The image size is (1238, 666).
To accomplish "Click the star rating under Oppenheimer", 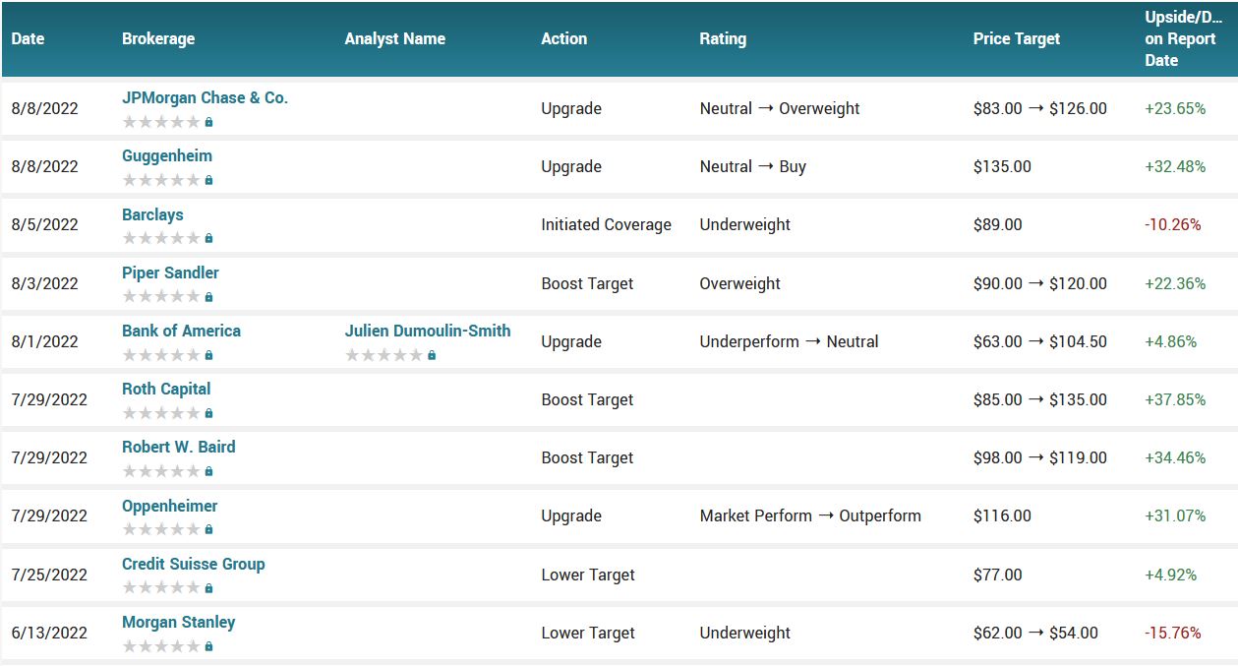I will coord(161,530).
